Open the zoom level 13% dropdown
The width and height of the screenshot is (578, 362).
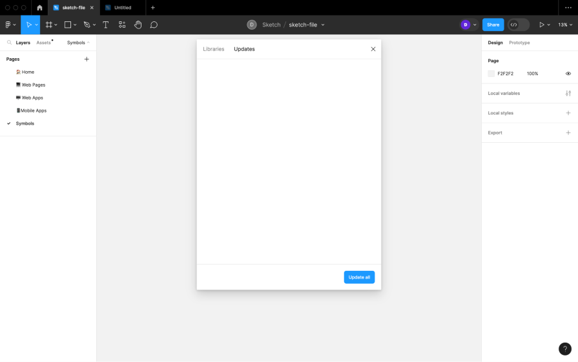[565, 25]
